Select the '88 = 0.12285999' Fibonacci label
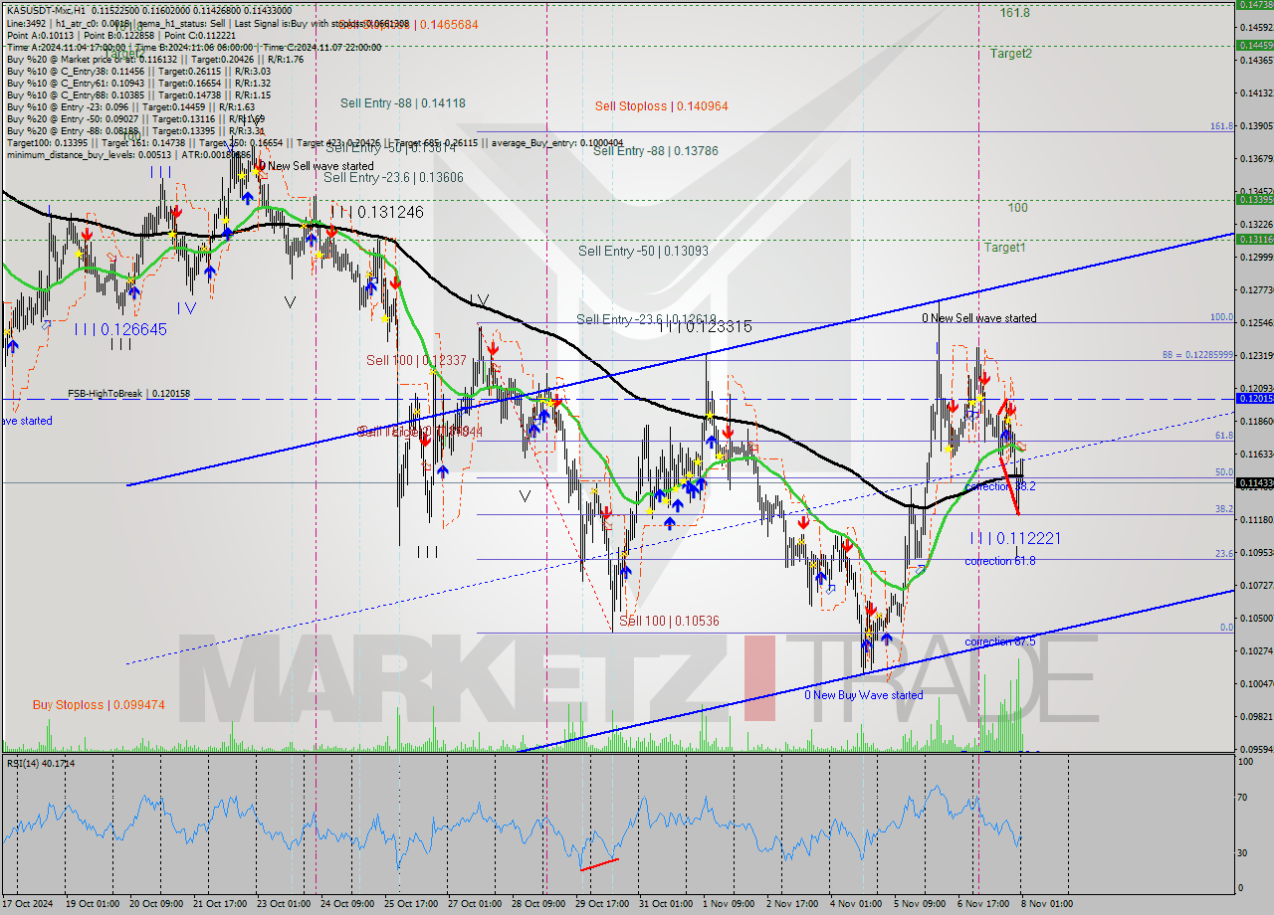 click(x=1197, y=355)
